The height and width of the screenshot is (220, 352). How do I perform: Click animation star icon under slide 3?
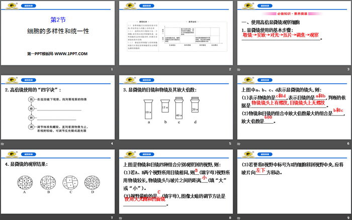pos(239,69)
